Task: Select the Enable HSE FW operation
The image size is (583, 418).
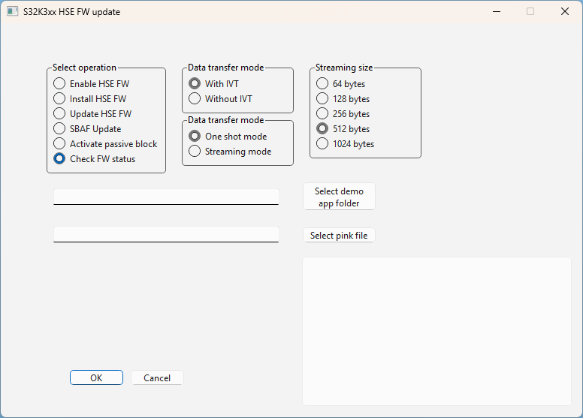Action: tap(59, 84)
